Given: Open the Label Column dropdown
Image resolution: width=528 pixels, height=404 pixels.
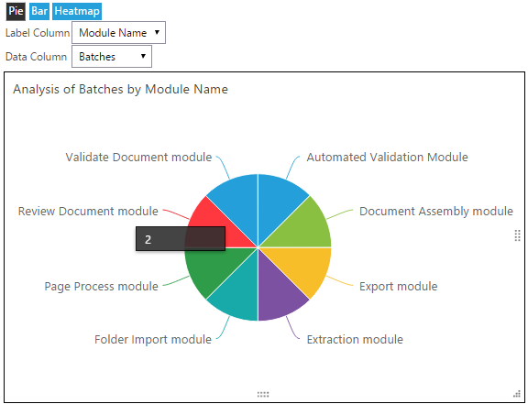Looking at the screenshot, I should [118, 33].
